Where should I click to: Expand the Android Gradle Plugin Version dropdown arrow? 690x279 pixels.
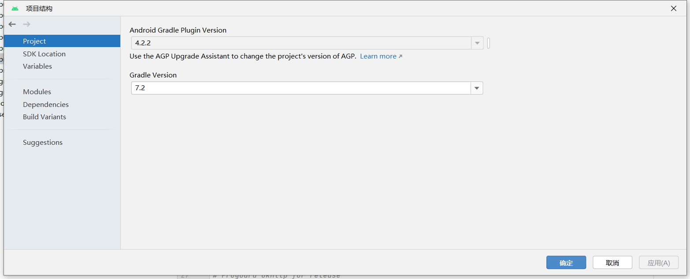(477, 43)
